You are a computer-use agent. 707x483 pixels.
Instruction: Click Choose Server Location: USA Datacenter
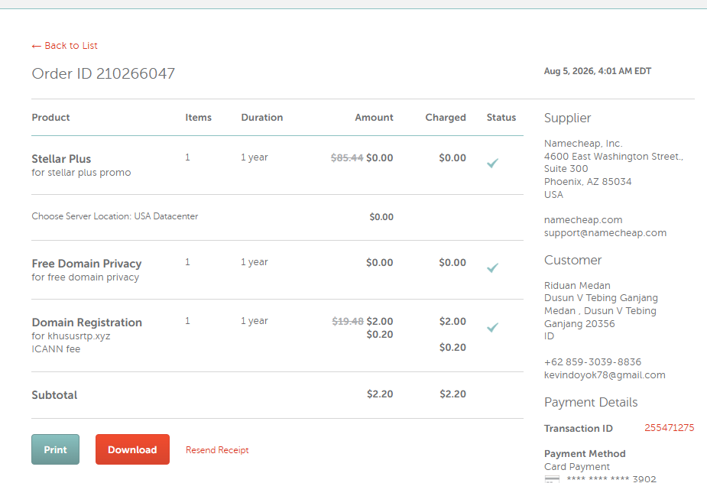coord(115,216)
